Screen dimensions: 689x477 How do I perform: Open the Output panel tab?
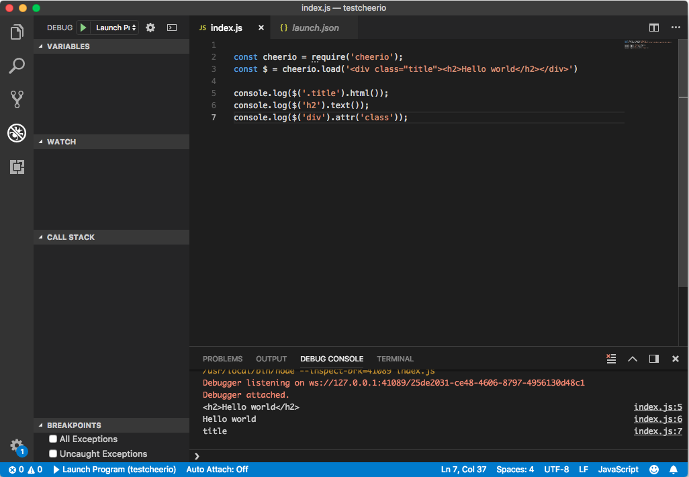click(271, 359)
